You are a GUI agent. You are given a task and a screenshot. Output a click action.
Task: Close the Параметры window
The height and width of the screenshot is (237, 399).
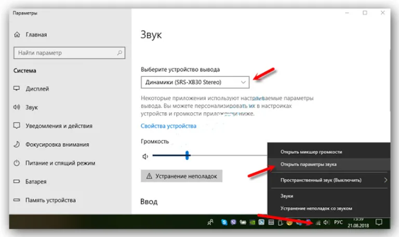tap(383, 12)
